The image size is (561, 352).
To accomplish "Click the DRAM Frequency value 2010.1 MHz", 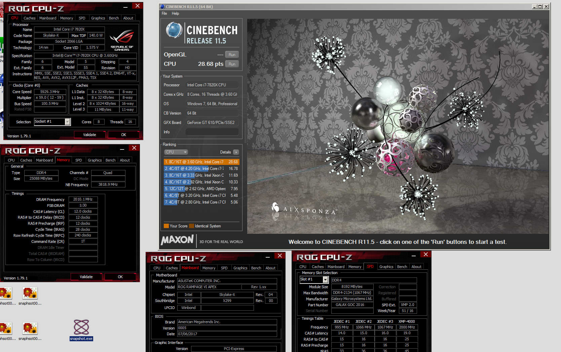I will coord(83,199).
